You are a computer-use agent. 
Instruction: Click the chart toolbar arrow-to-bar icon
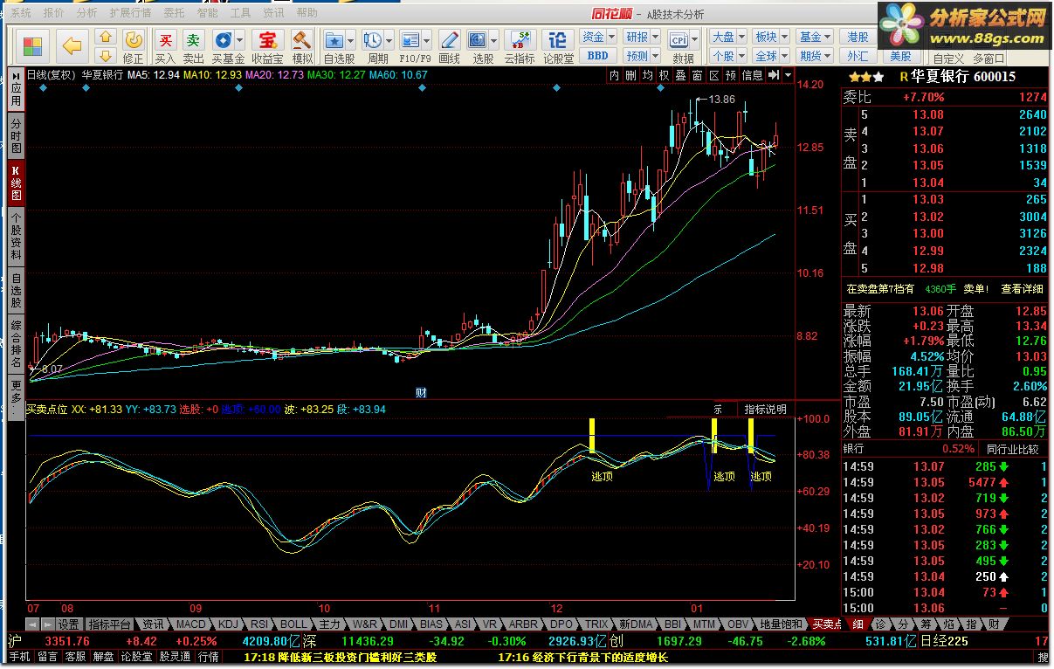(773, 76)
